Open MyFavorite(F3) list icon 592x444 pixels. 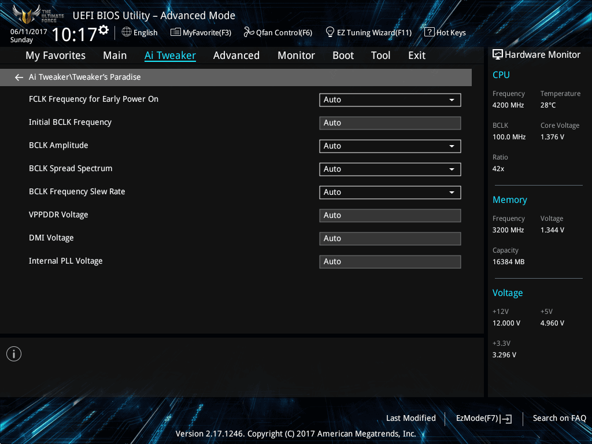point(175,32)
